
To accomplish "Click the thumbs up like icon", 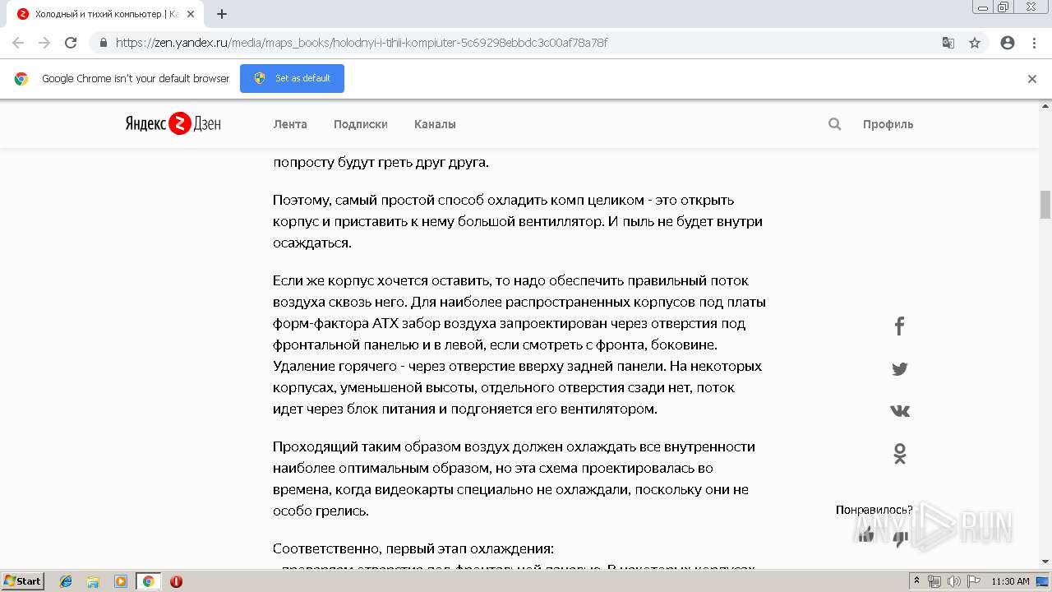I will coord(865,535).
